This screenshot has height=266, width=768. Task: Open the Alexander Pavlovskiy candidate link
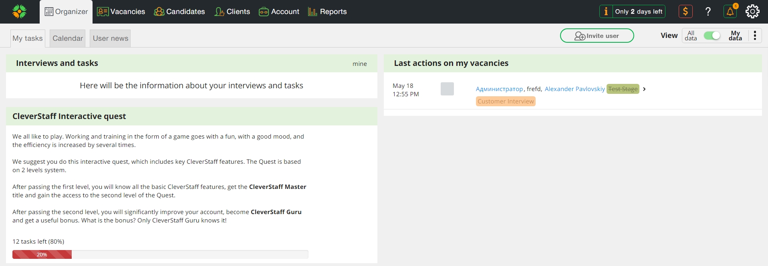(x=574, y=89)
